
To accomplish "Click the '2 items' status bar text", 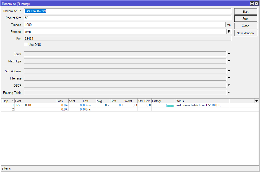I will 6,168.
